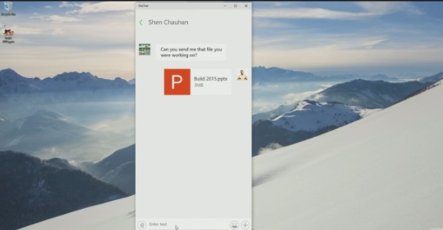Click the 3MB file size label
The width and height of the screenshot is (443, 230).
click(x=198, y=85)
